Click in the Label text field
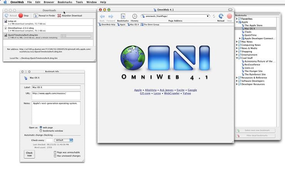 point(56,87)
